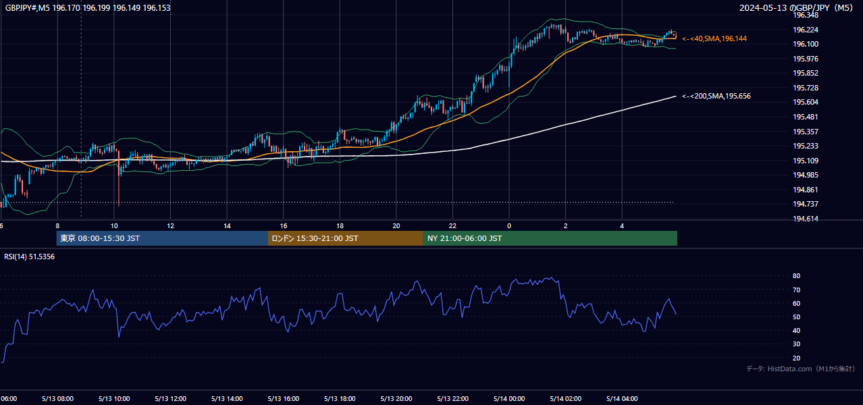Viewport: 863px width, 405px height.
Task: Click the ロンドン 15:30-21:00 JST session bar
Action: pos(346,238)
